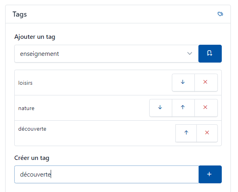Click the Tags panel title
This screenshot has width=238, height=192.
pos(20,15)
